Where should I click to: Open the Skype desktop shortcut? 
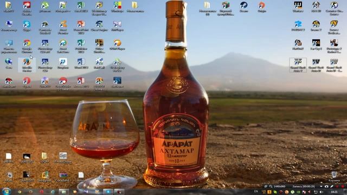coord(27,26)
